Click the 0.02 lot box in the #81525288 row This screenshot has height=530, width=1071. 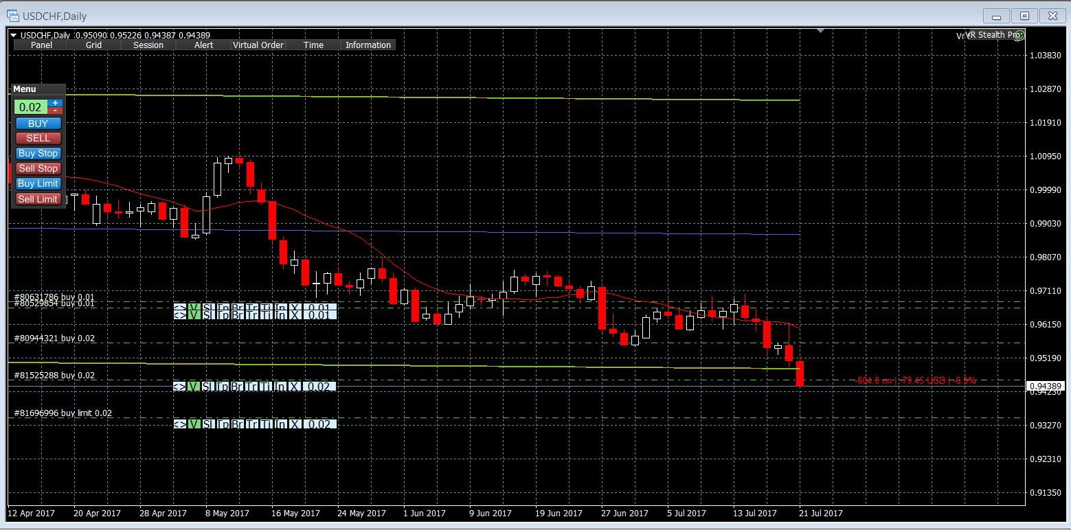coord(319,387)
